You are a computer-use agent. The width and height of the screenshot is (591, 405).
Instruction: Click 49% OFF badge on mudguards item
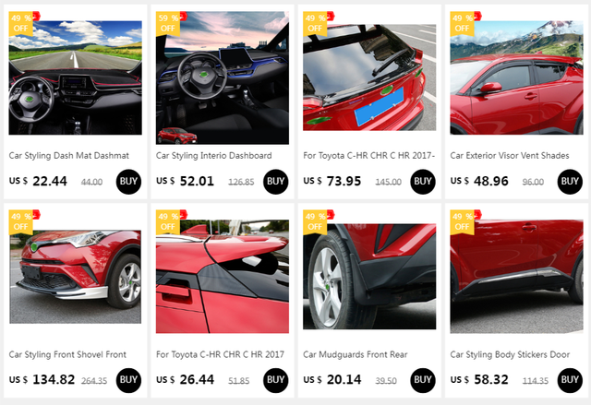[315, 222]
